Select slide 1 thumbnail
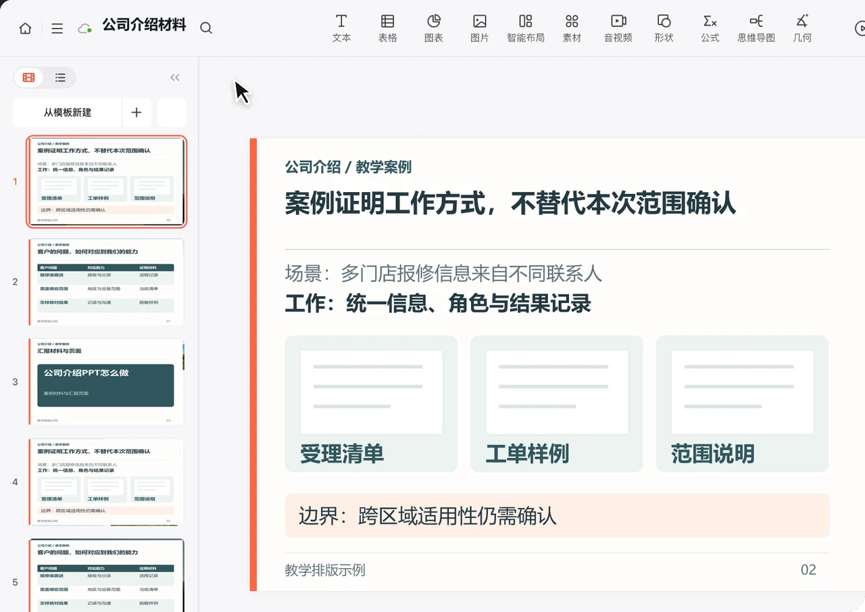This screenshot has height=612, width=865. point(107,182)
